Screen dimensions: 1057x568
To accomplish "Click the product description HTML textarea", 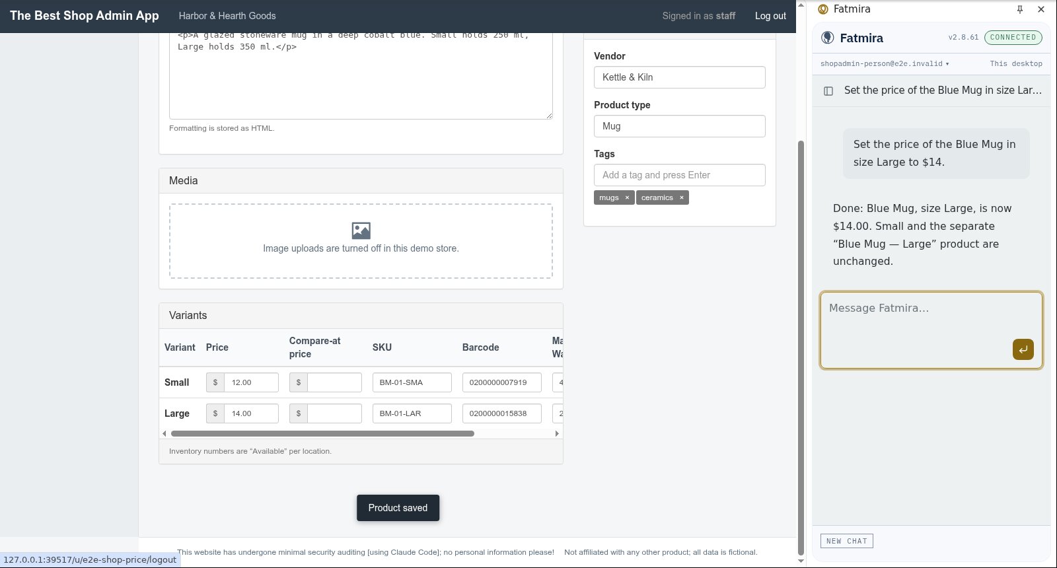I will click(x=361, y=76).
